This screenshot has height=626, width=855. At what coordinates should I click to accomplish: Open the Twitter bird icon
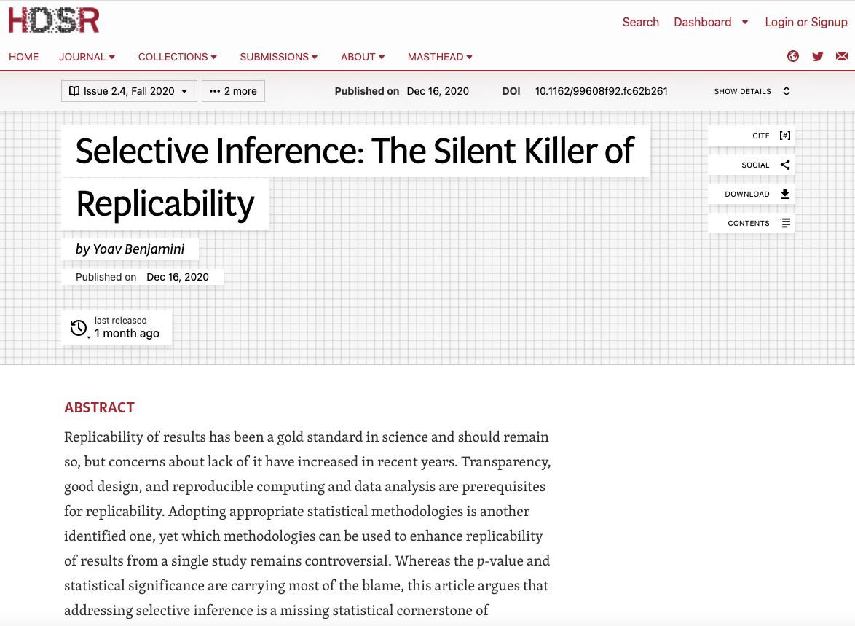817,56
